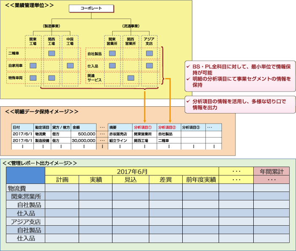This screenshot has height=251, width=296.
Task: Click the blue square for 関連サービス at 関西営業所
Action: coord(131,78)
